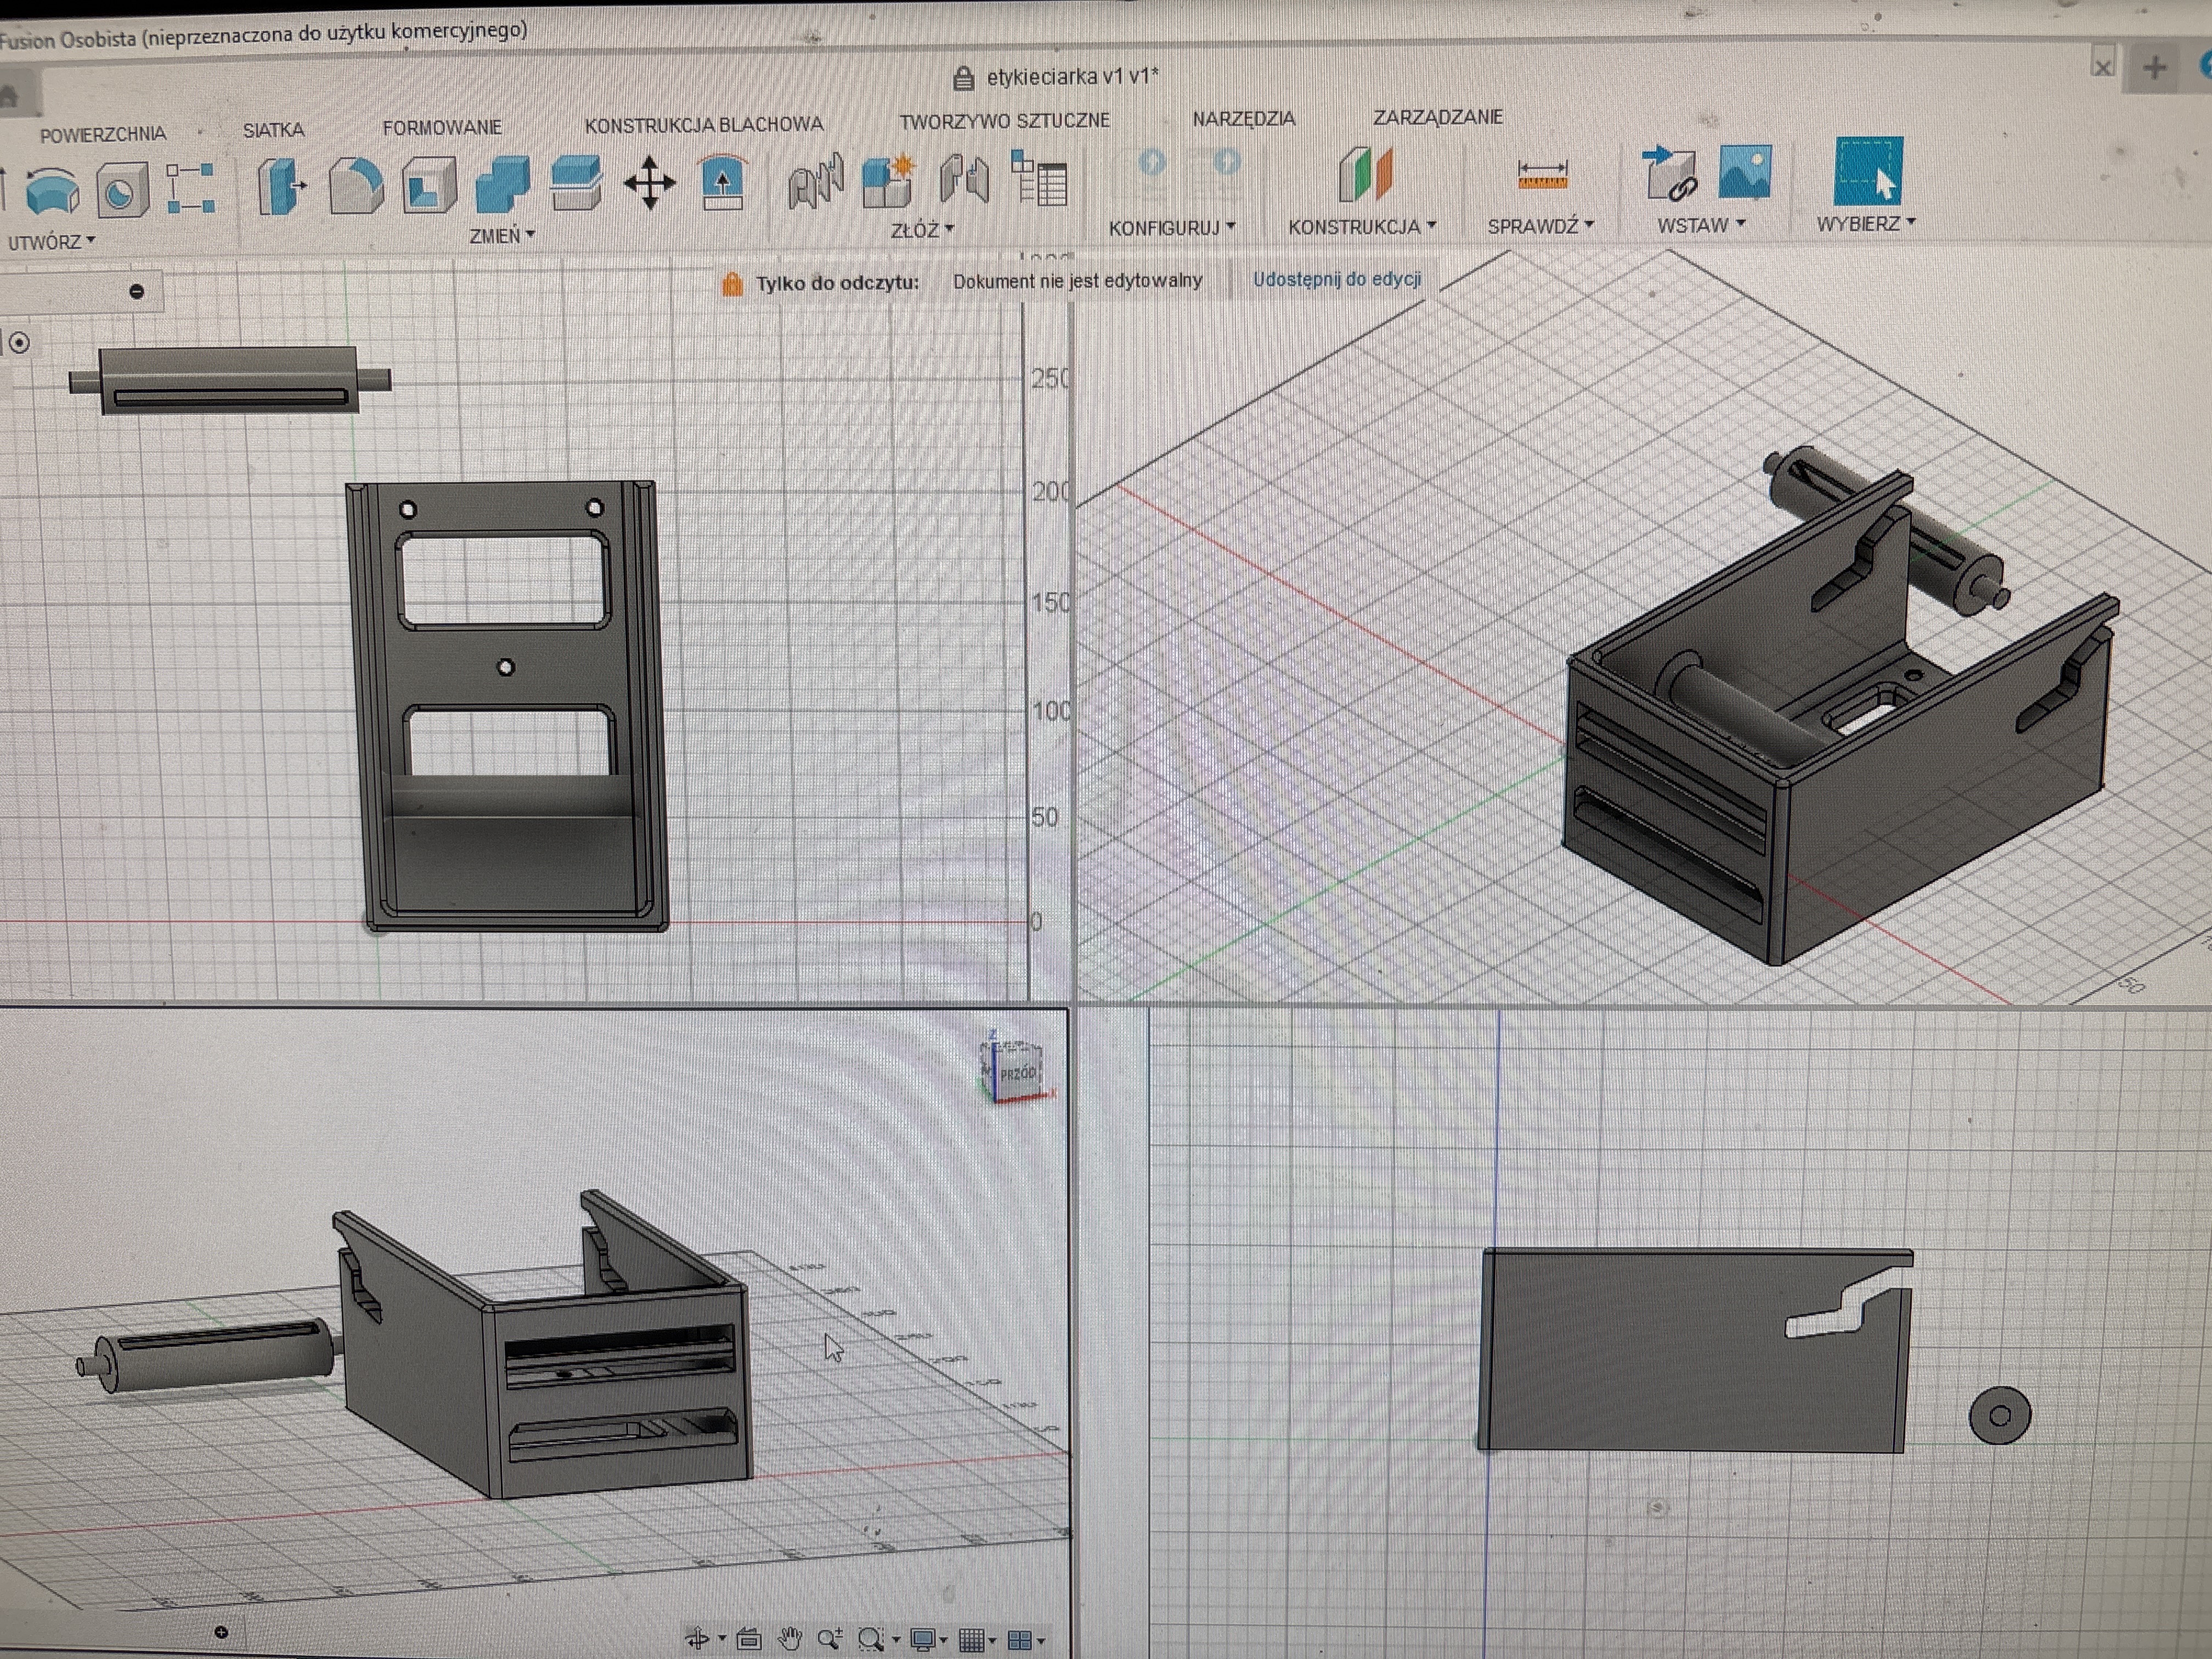Open the WSTAW dropdown menu
The width and height of the screenshot is (2212, 1659).
[x=1701, y=225]
